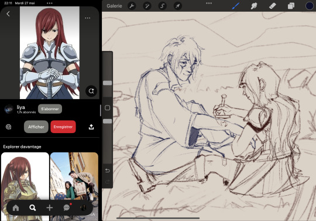
Task: Open the liya profile name
Action: point(20,107)
